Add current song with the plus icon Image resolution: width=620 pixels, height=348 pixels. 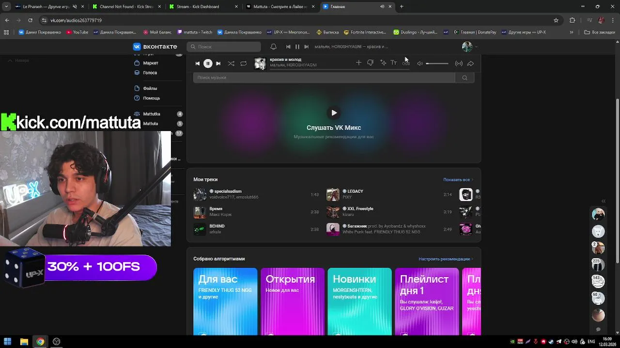[x=358, y=63]
